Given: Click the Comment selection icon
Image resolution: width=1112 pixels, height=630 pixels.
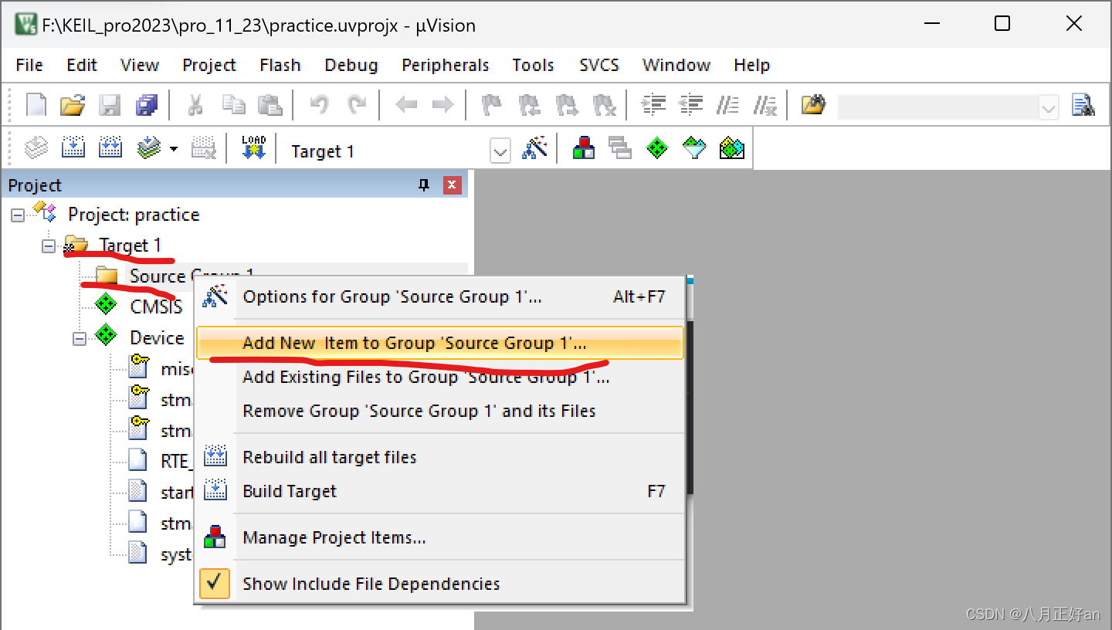Looking at the screenshot, I should 727,104.
